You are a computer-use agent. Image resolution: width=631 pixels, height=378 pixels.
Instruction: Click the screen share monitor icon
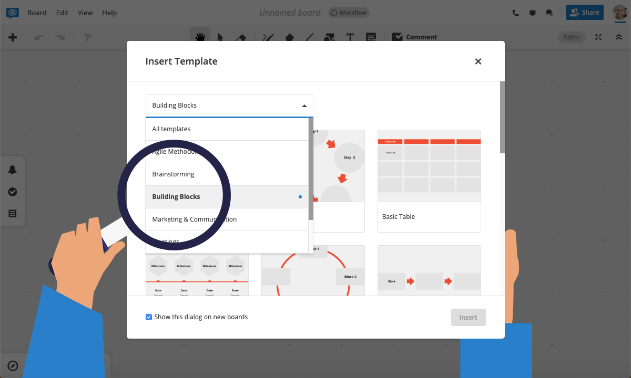point(533,13)
